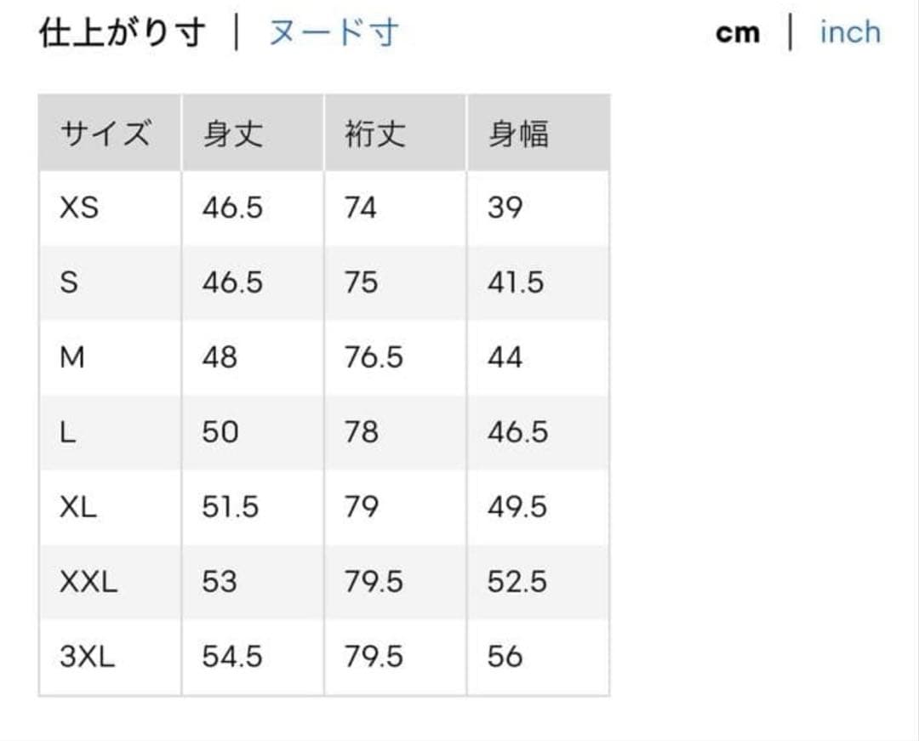
Task: Switch units to inch
Action: (x=850, y=32)
